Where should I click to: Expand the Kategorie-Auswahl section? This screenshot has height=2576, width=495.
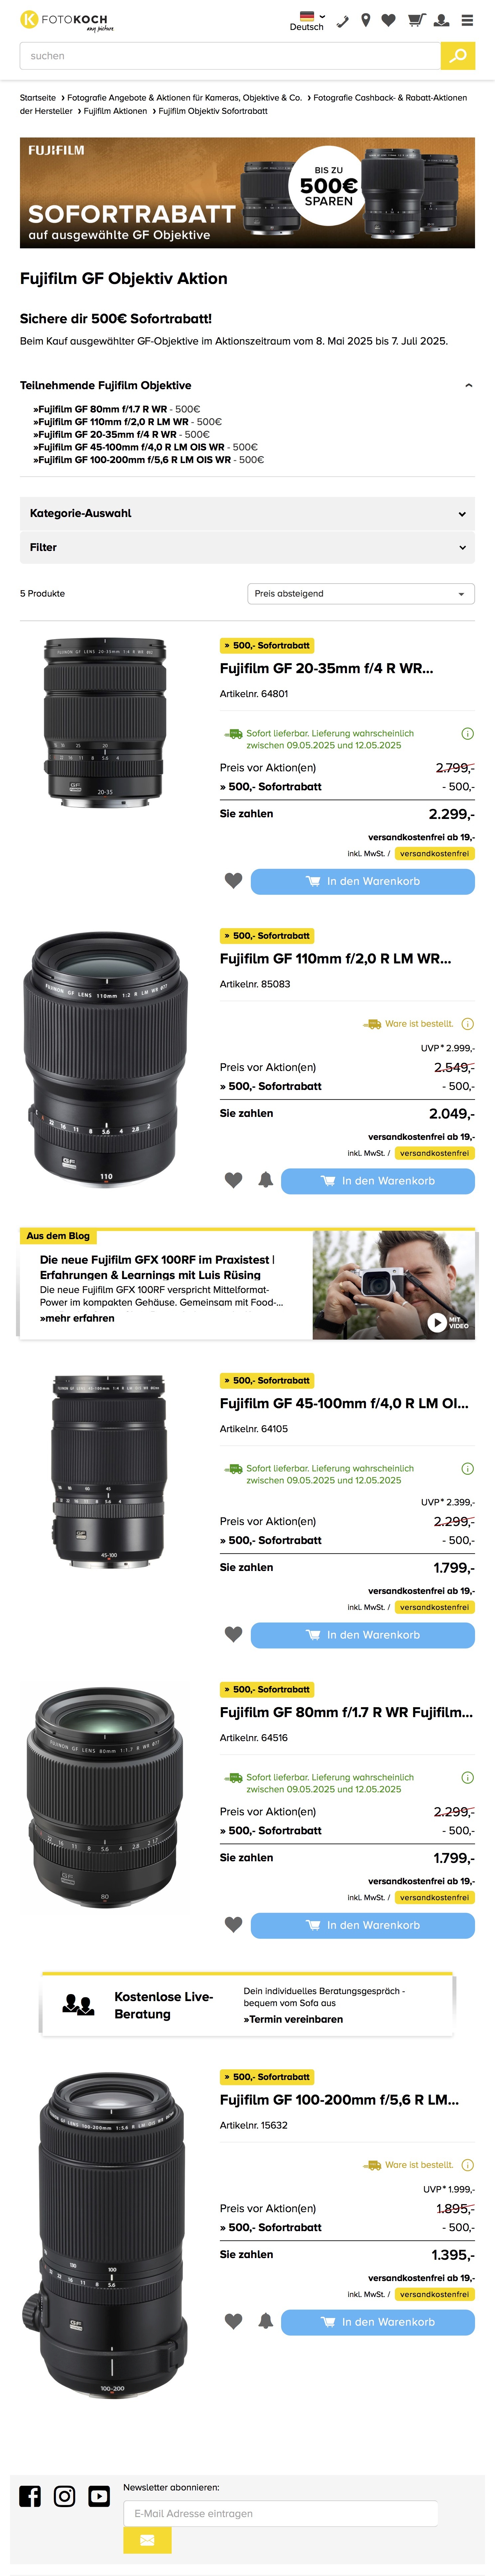(247, 513)
